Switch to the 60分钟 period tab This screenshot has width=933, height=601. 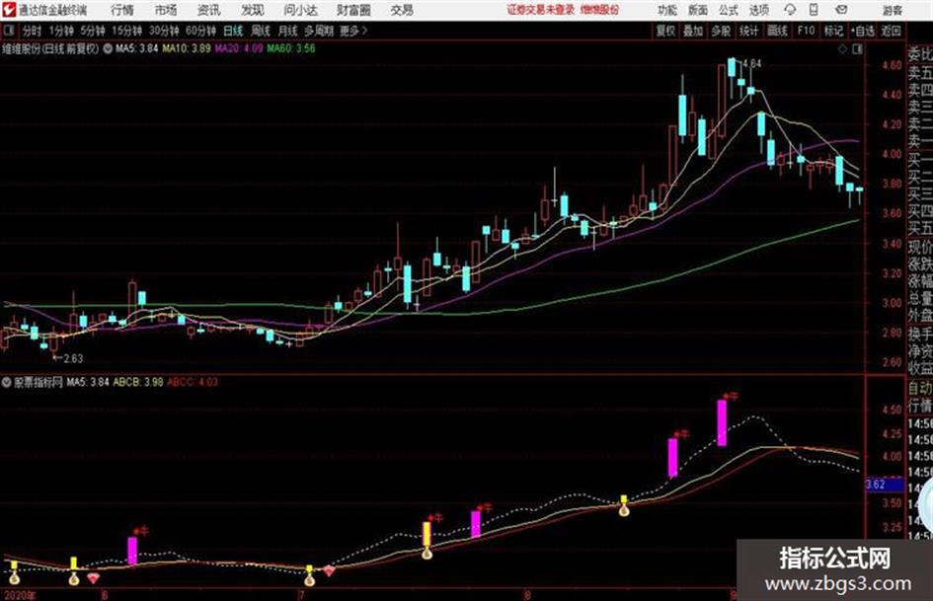(200, 31)
